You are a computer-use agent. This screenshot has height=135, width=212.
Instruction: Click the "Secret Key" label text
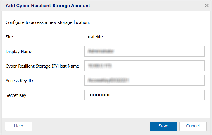[16, 95]
